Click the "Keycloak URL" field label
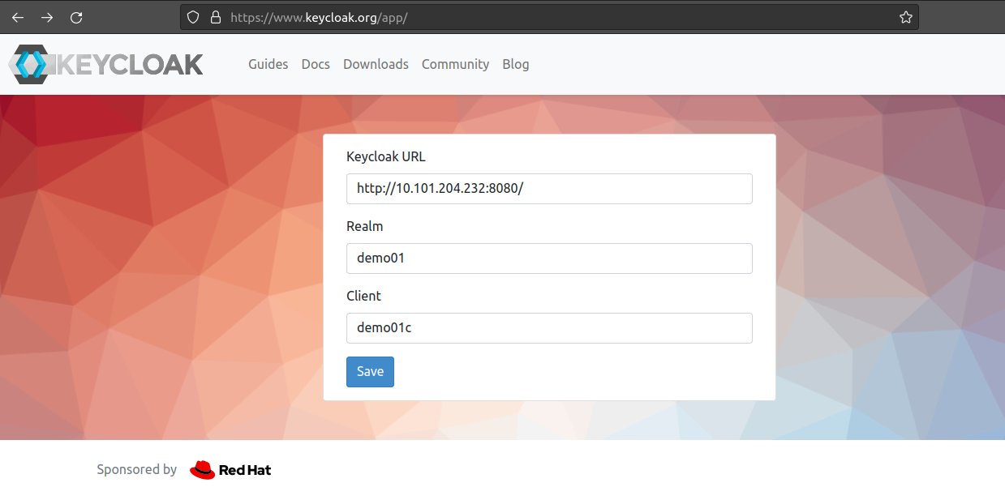The width and height of the screenshot is (1005, 487). [x=385, y=156]
